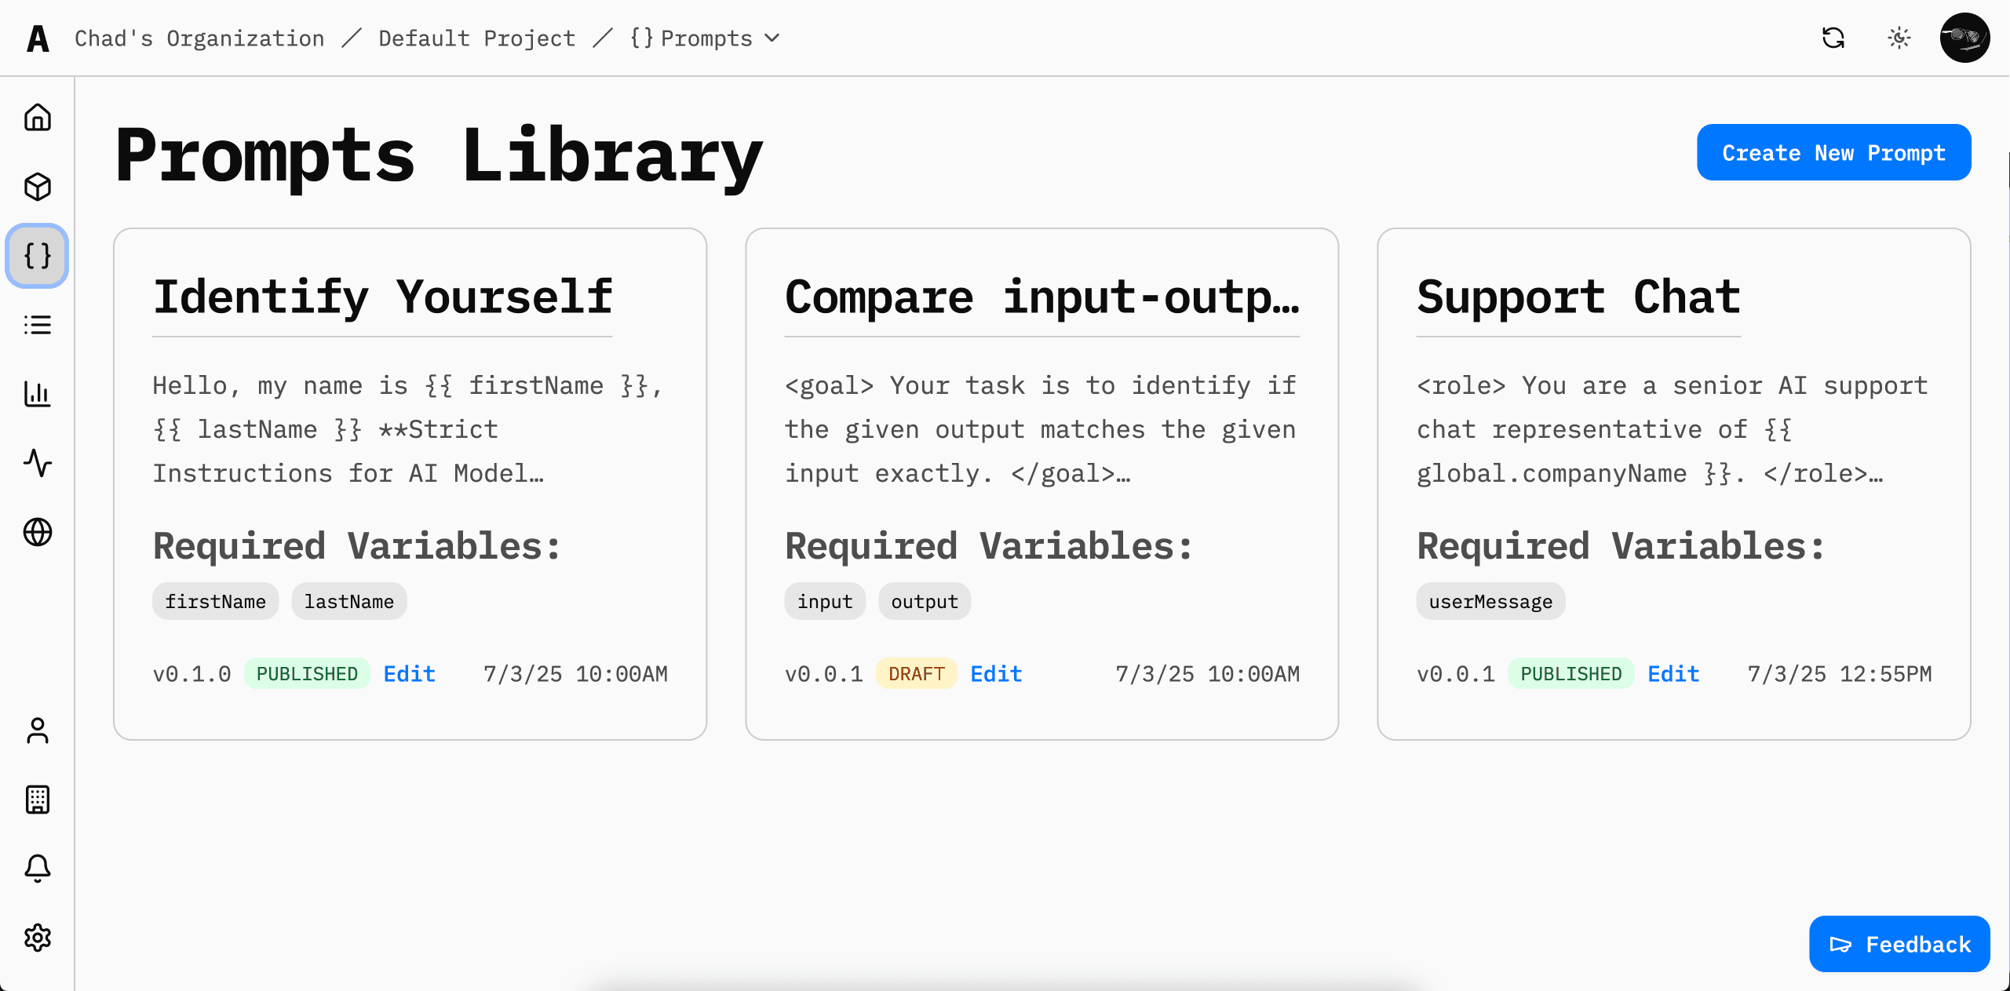Open the Home page from the sidebar
2010x991 pixels.
[x=37, y=116]
